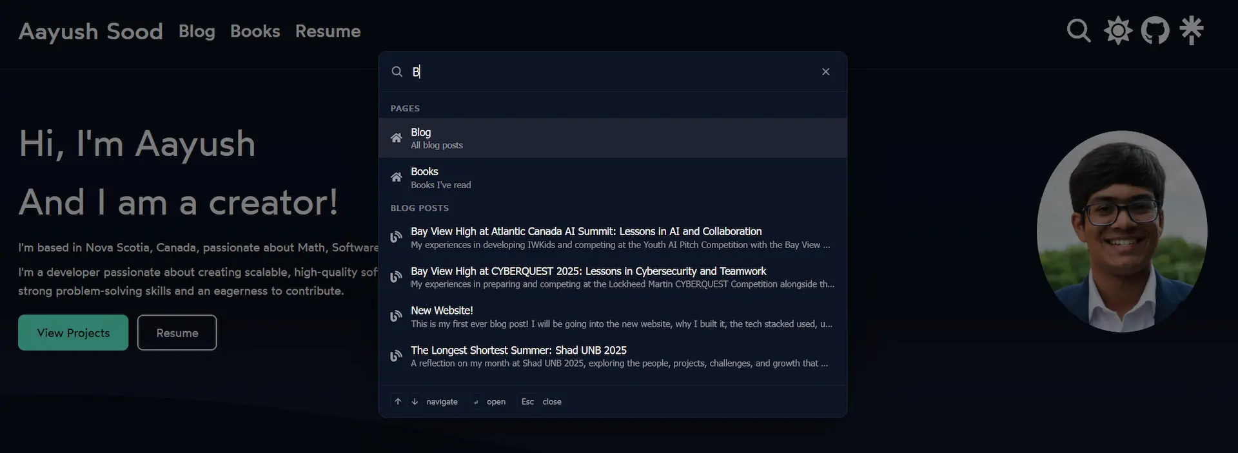Open the GitHub profile icon
1238x453 pixels.
[x=1155, y=30]
